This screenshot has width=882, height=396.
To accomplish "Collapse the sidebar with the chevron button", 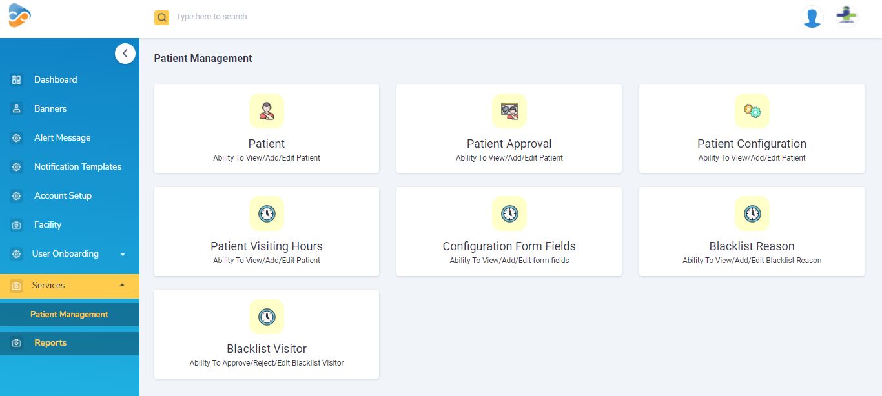I will (125, 54).
